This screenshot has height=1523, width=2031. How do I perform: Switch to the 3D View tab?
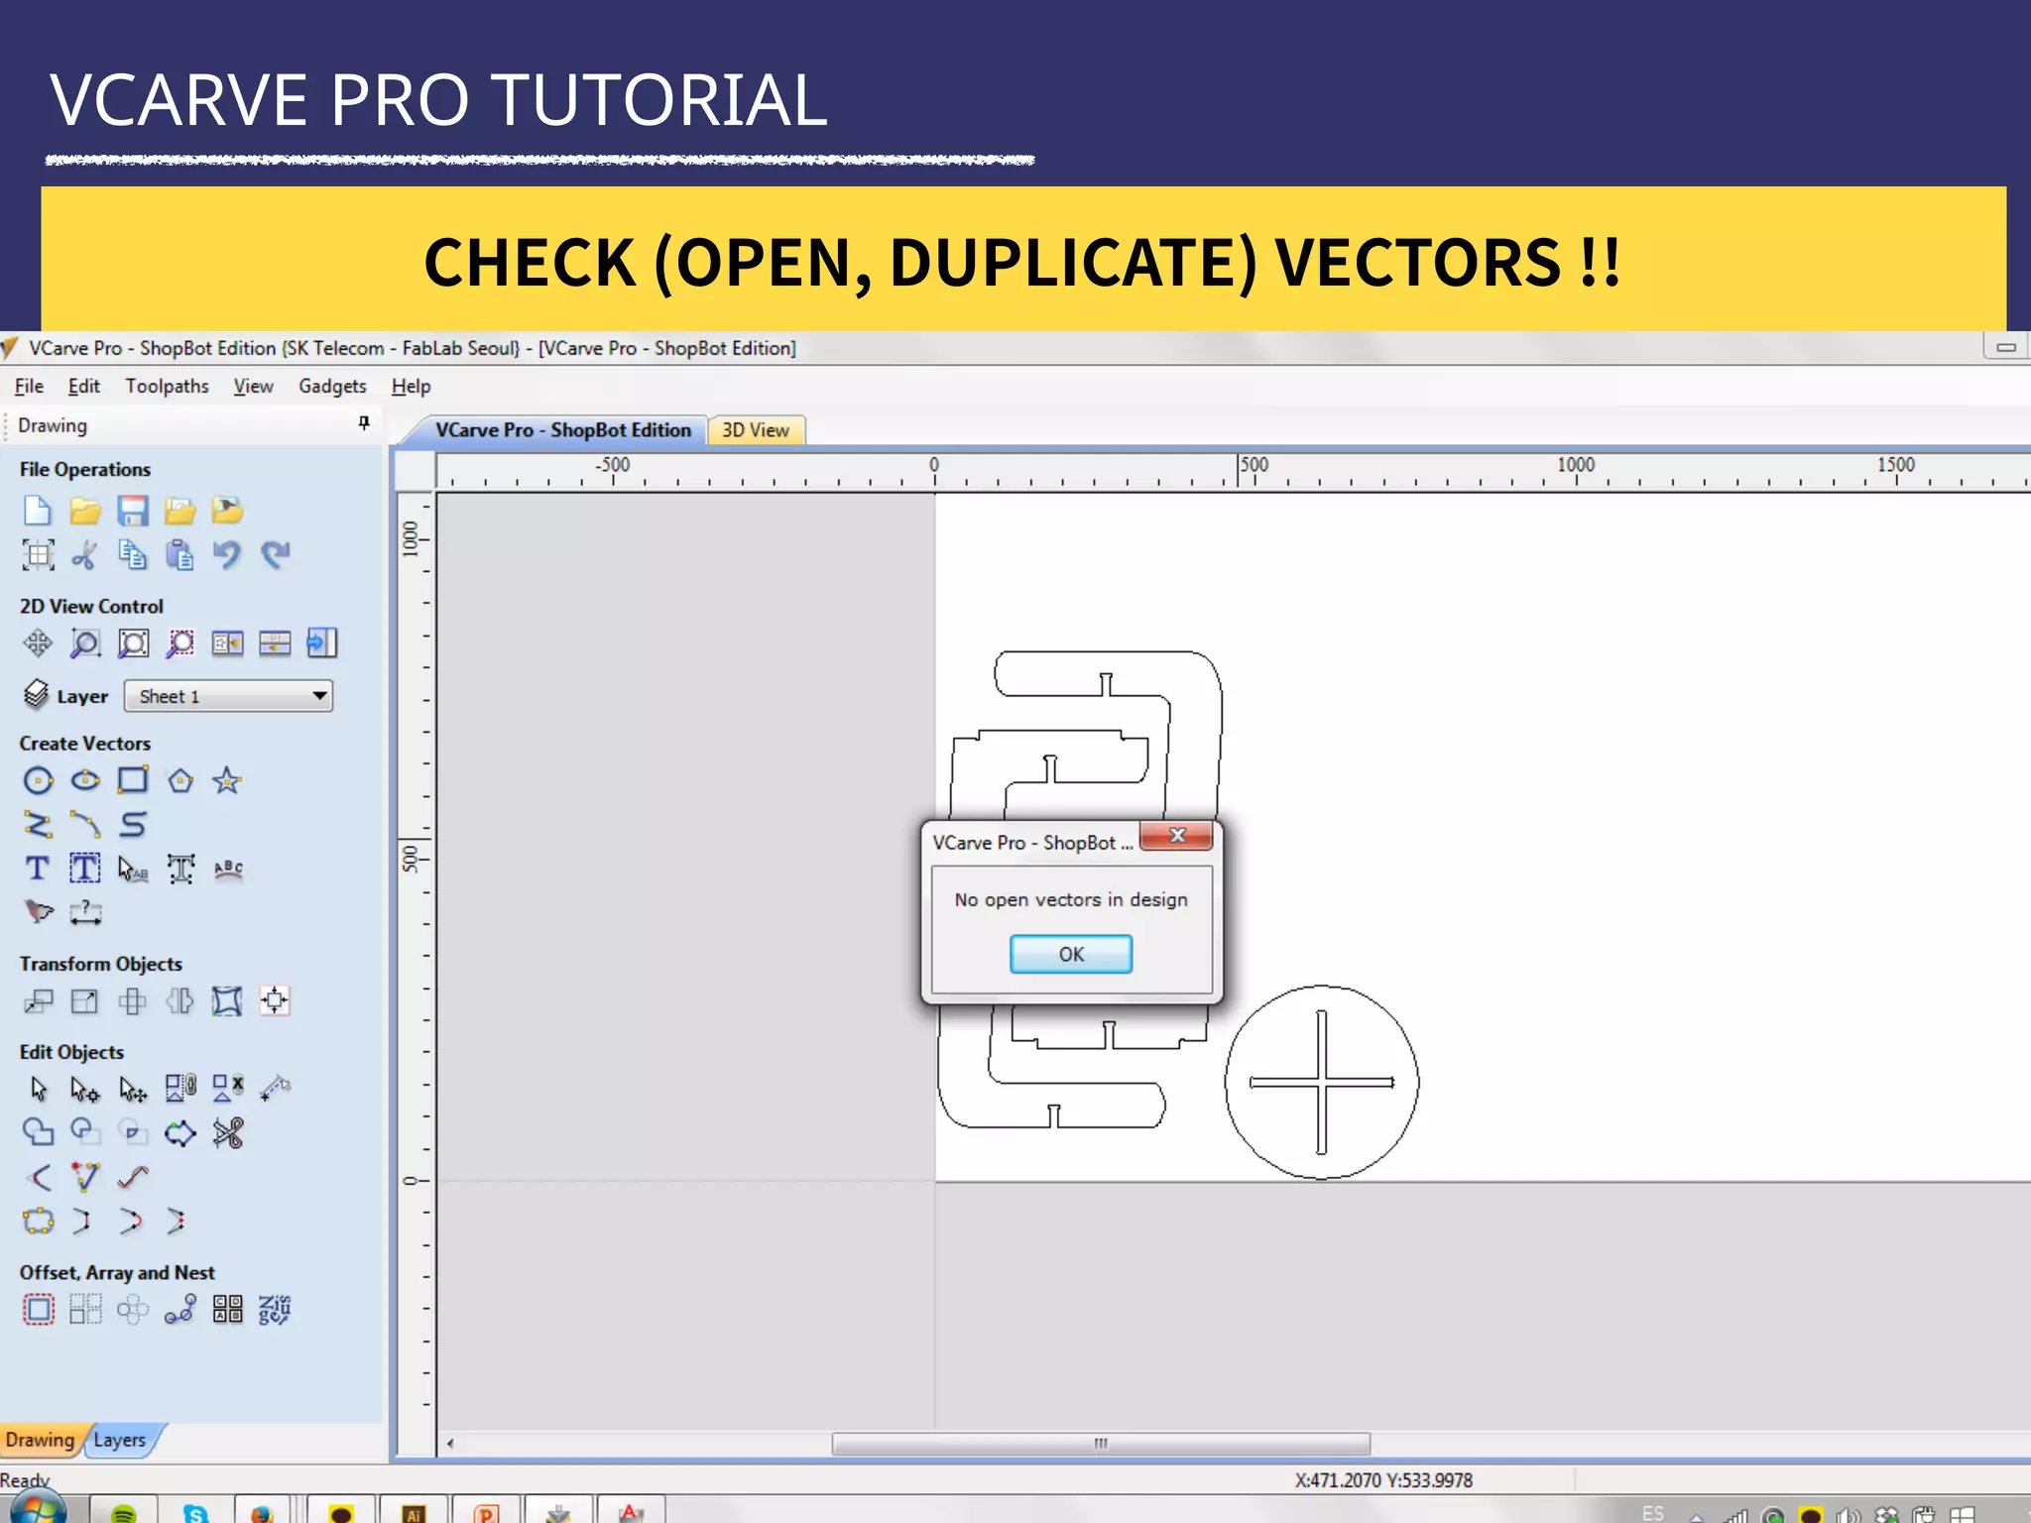tap(756, 430)
